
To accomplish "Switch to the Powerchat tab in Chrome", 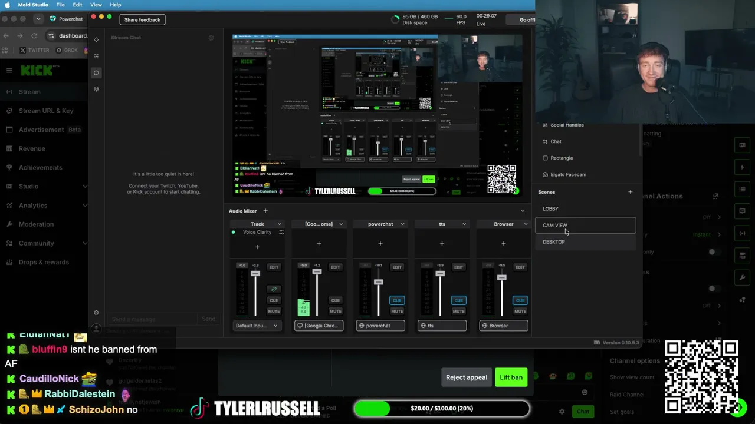I will pos(66,19).
